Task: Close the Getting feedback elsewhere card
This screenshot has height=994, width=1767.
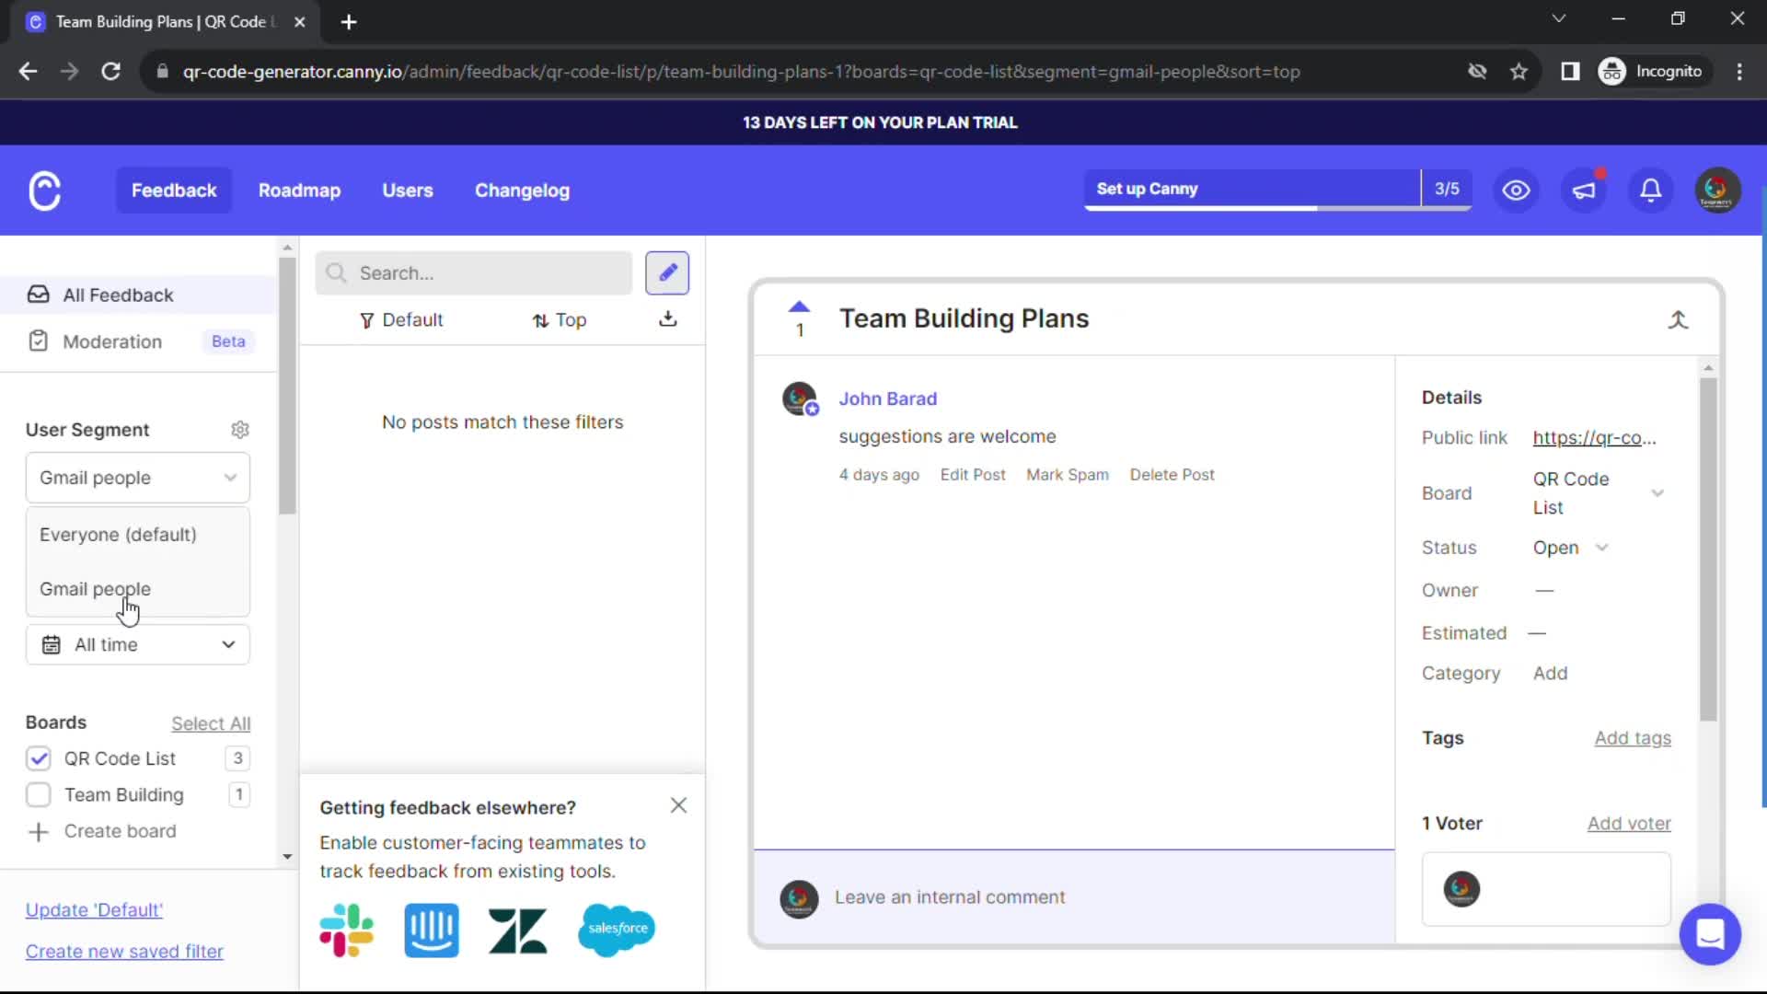Action: click(x=678, y=805)
